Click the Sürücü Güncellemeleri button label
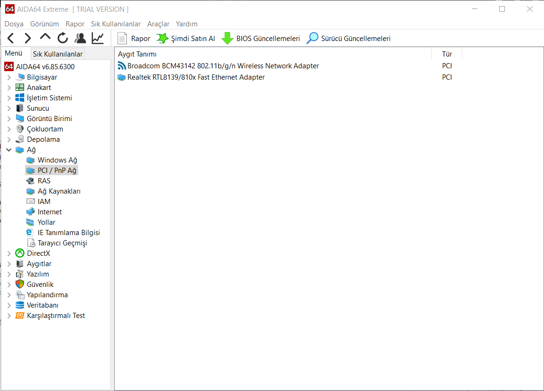Screen dimensions: 544x391 pyautogui.click(x=356, y=39)
